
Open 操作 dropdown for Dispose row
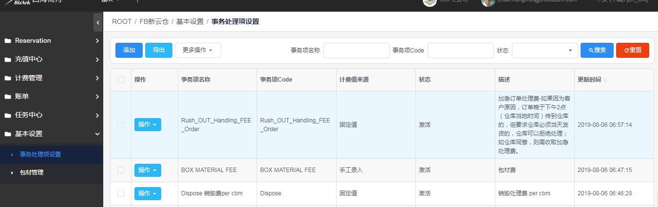click(x=148, y=193)
